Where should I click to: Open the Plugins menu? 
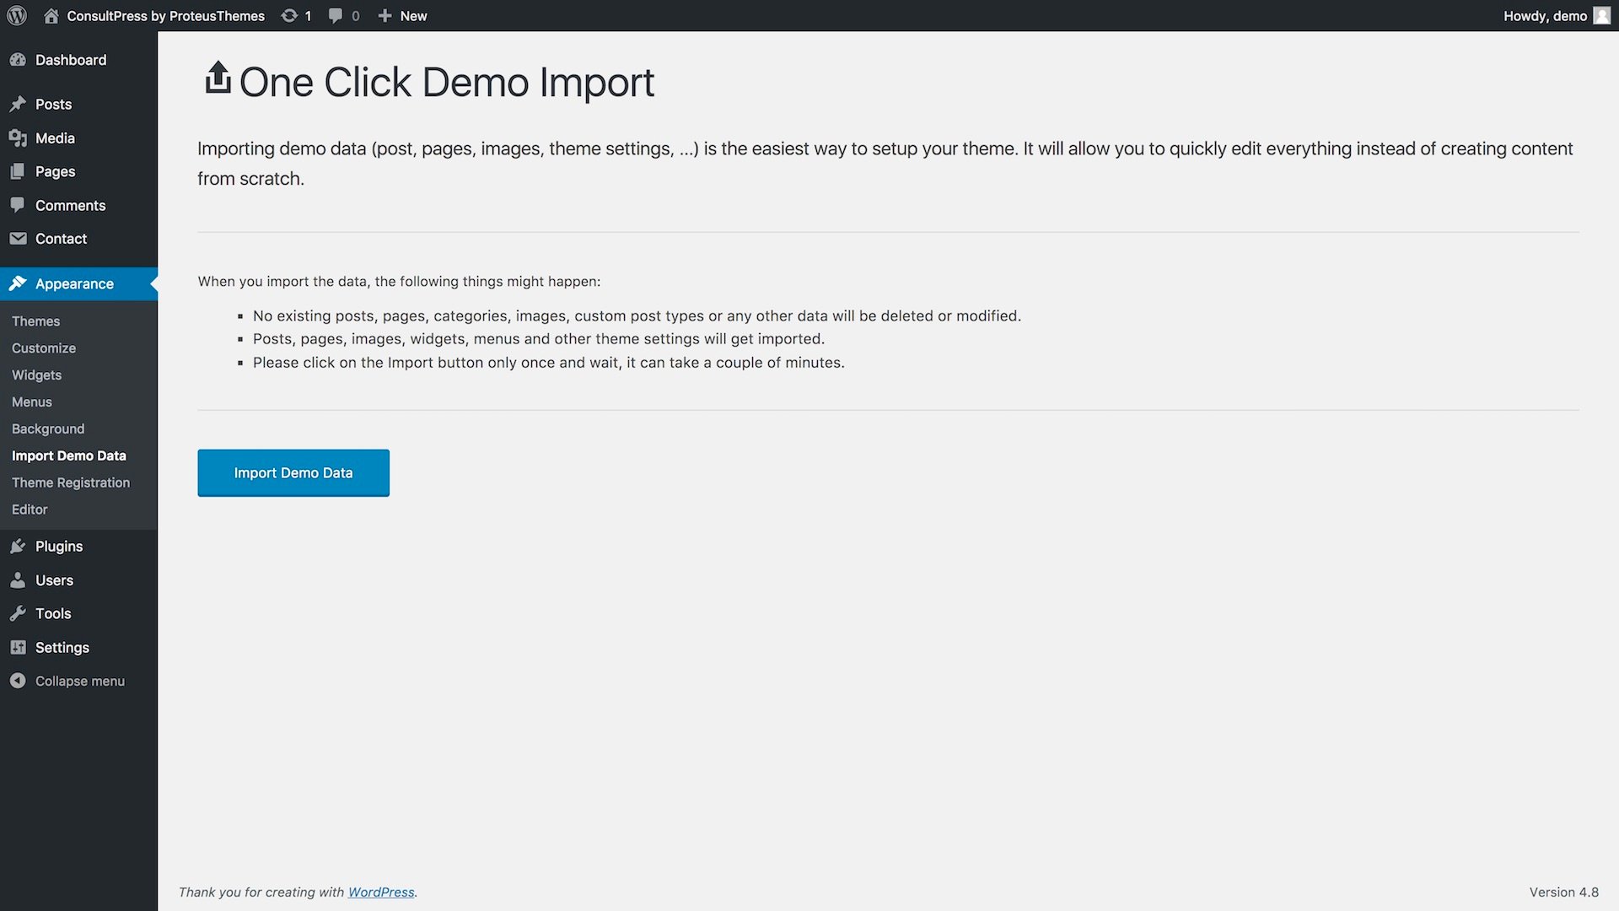[59, 547]
